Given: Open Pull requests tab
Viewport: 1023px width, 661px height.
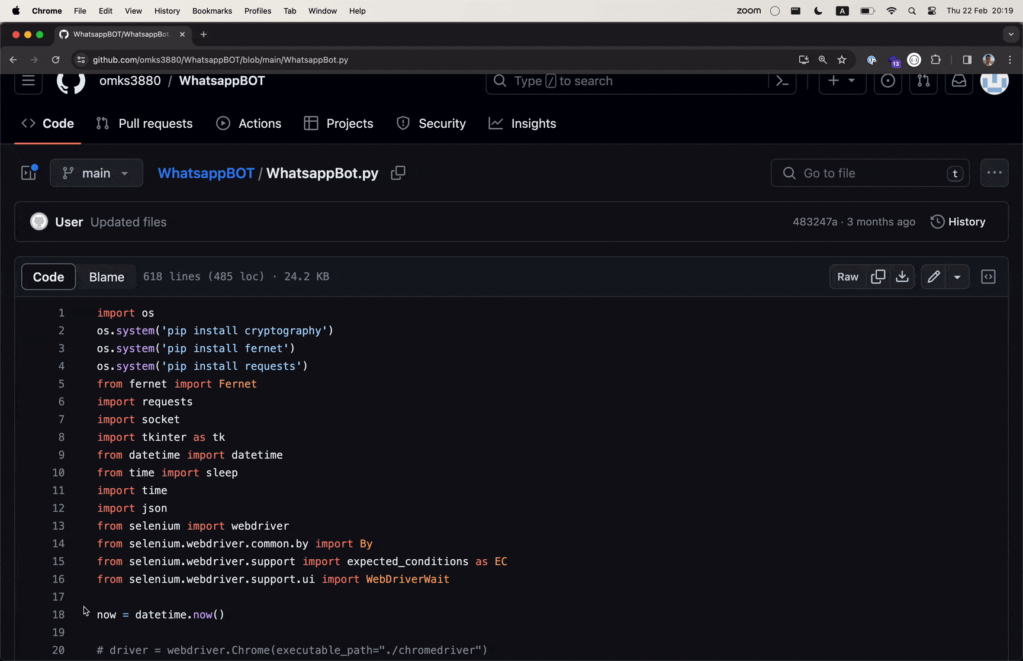Looking at the screenshot, I should tap(144, 124).
